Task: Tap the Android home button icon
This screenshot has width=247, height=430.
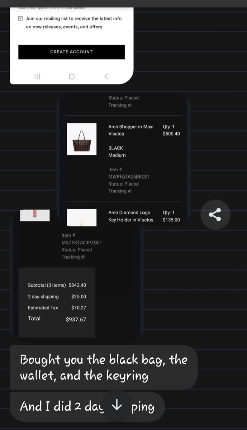Action: 71,76
